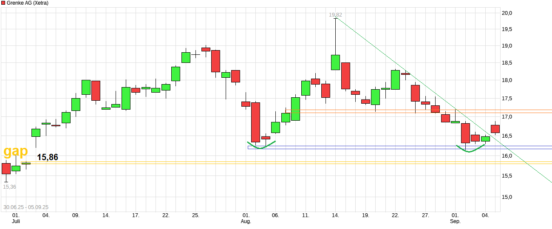
Task: Click the 15,0 value on price axis
Action: [x=507, y=197]
